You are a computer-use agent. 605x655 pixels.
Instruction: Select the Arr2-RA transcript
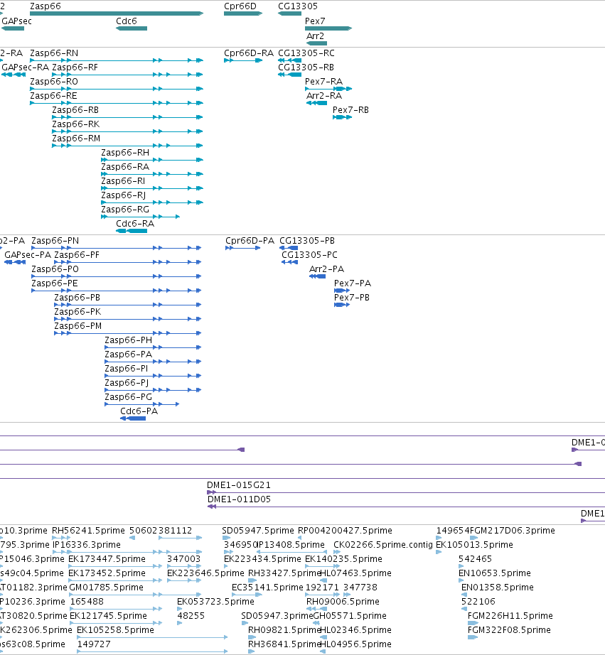pyautogui.click(x=324, y=96)
